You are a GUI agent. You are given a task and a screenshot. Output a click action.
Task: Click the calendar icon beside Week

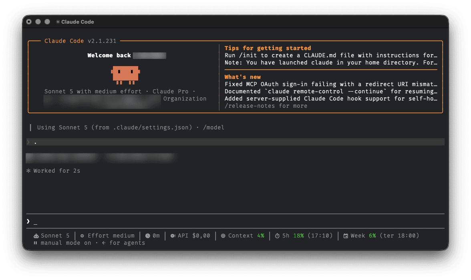(x=346, y=236)
